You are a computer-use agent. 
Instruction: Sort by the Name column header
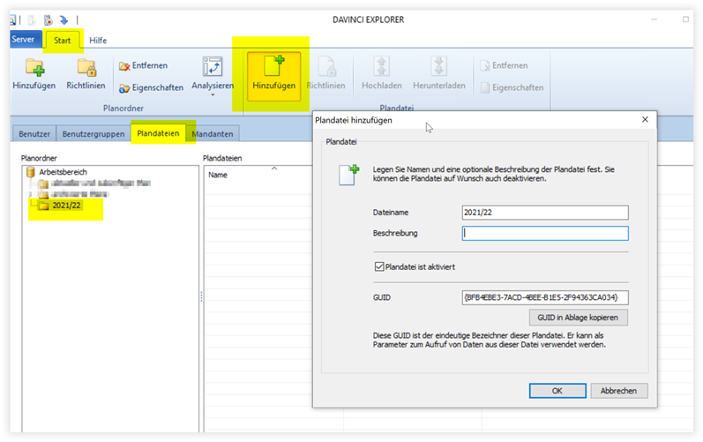pos(218,175)
